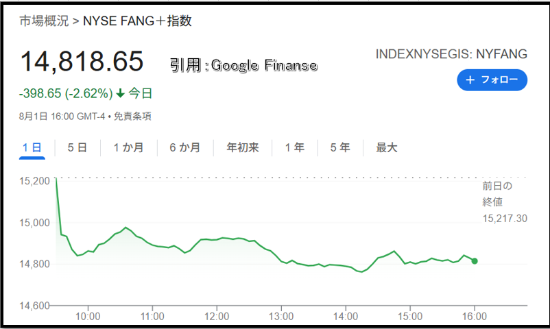Click the plus icon in the follow button
550x329 pixels.
(470, 80)
